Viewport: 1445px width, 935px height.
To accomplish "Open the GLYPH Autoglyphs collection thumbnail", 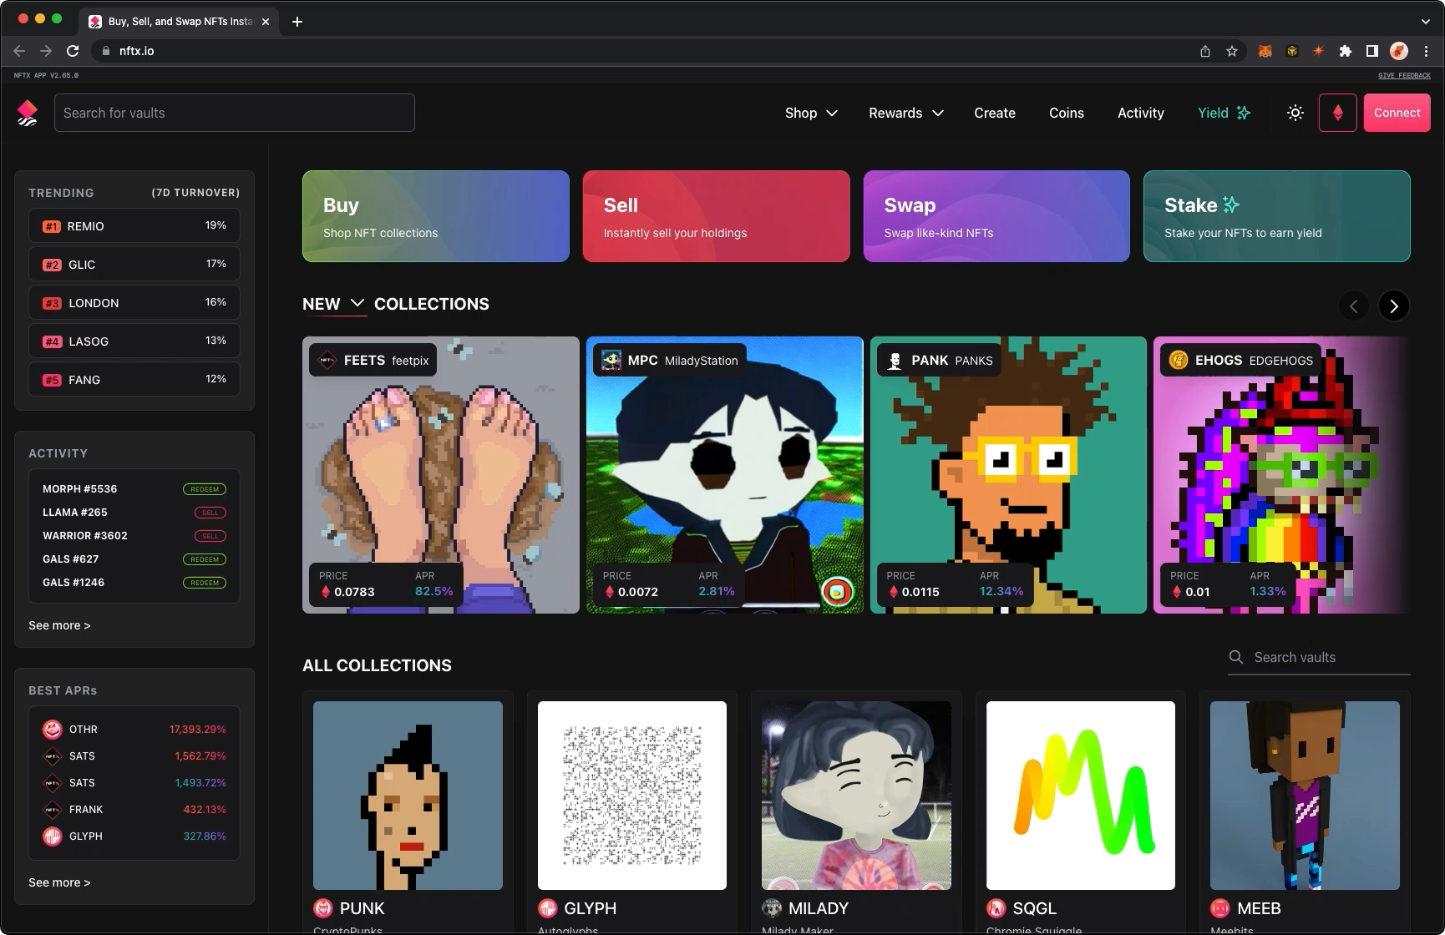I will [x=632, y=796].
